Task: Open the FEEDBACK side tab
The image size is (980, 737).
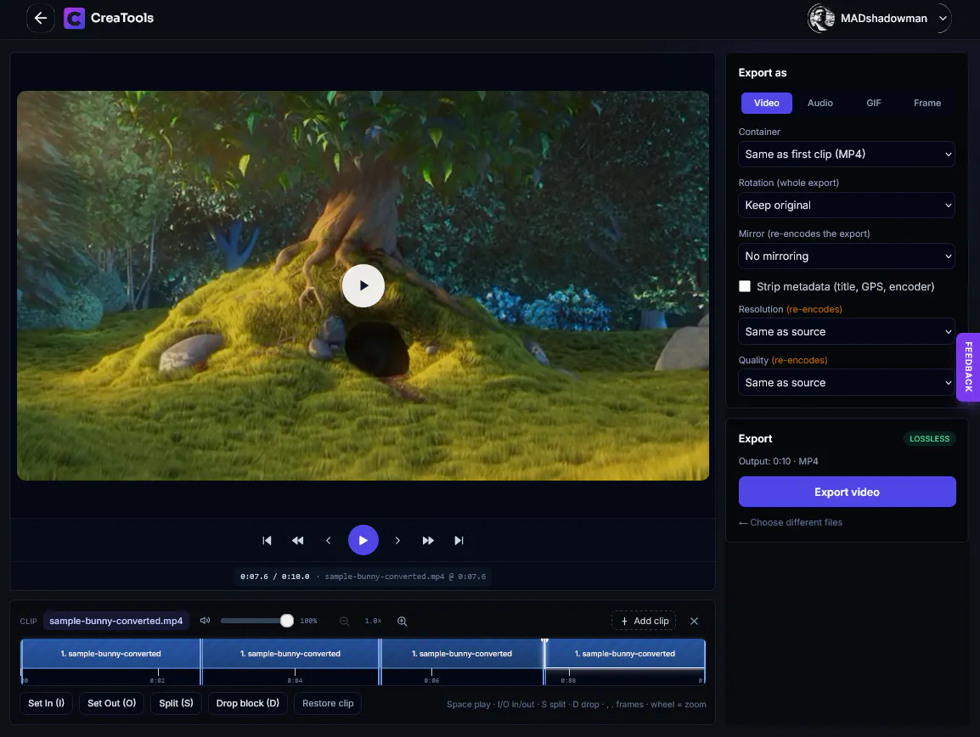Action: click(968, 367)
